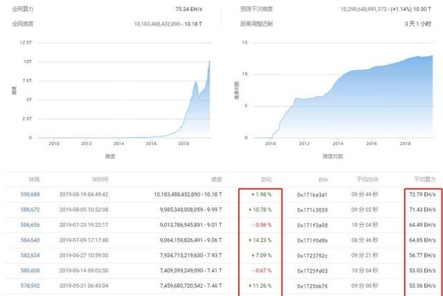Click average hashrate 53.03 EH/s

tap(422, 271)
